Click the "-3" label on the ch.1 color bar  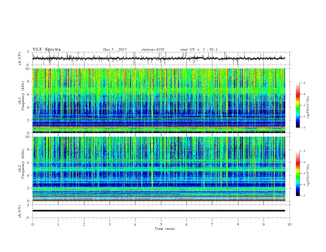pyautogui.click(x=304, y=83)
